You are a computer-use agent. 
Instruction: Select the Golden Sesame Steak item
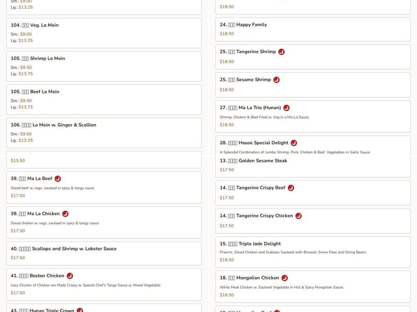point(263,161)
